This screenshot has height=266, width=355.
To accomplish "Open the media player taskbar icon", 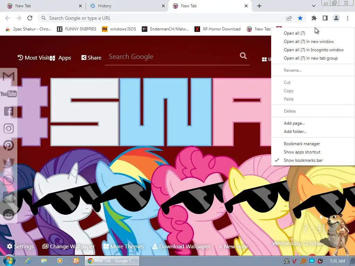I will 60,261.
